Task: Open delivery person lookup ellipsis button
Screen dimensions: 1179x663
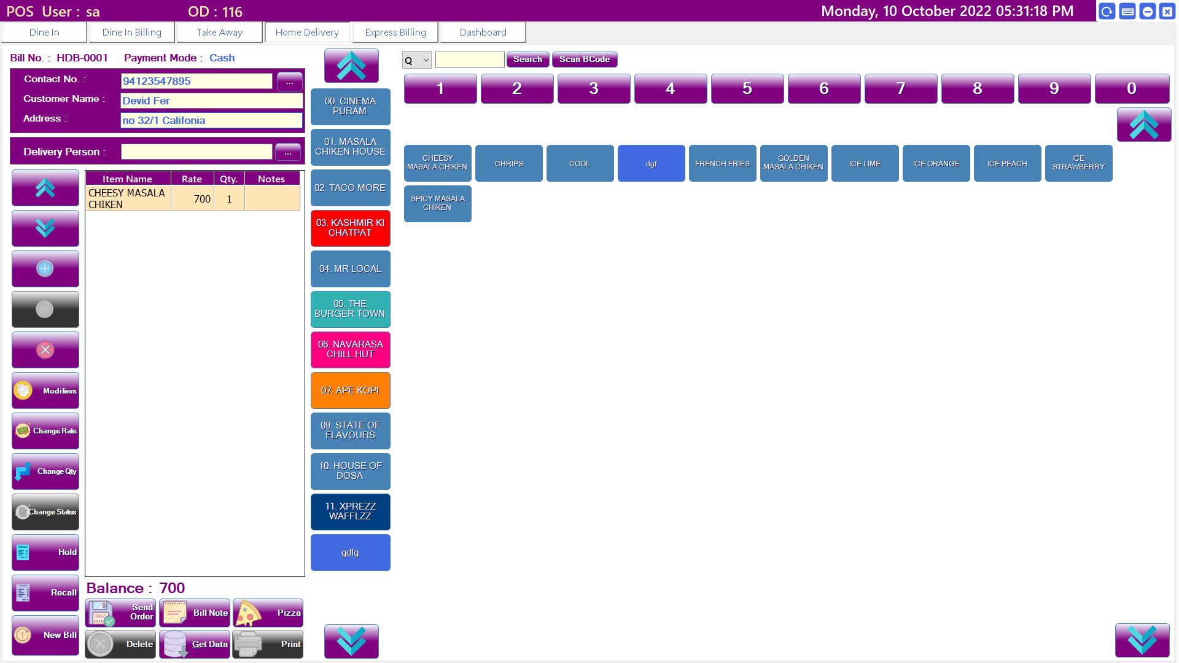Action: pyautogui.click(x=287, y=152)
